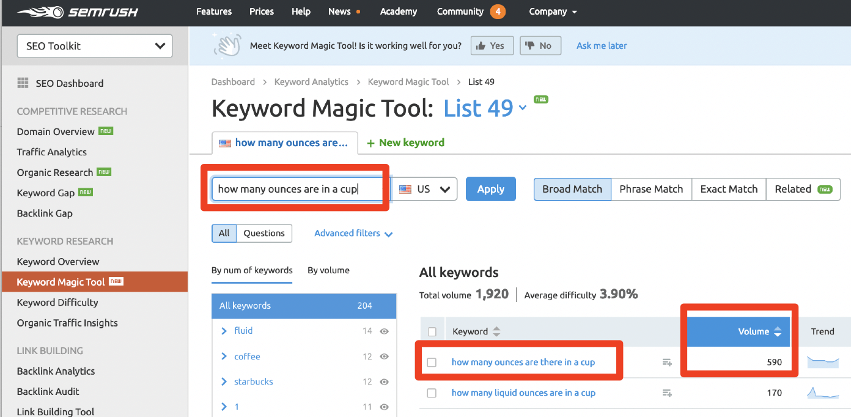Expand the starbucks keyword group

pyautogui.click(x=224, y=382)
